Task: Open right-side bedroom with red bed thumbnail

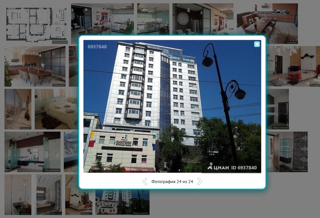Action: 293,66
